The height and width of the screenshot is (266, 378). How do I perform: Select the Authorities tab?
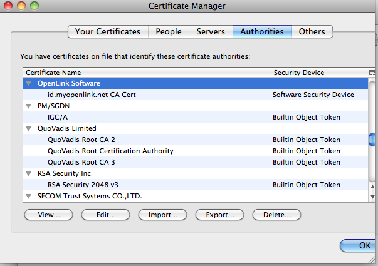262,31
